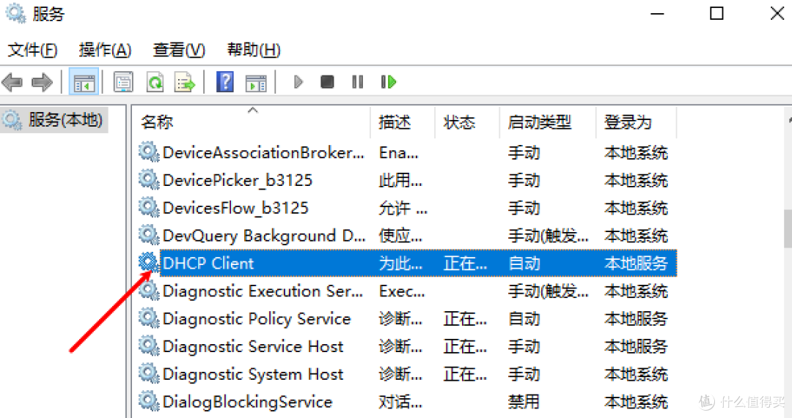
Task: Click 手动(触发... startup type of DevQuery Background
Action: tap(548, 236)
